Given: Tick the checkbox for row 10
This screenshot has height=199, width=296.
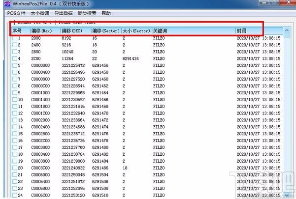Looking at the screenshot, I should pyautogui.click(x=15, y=100).
